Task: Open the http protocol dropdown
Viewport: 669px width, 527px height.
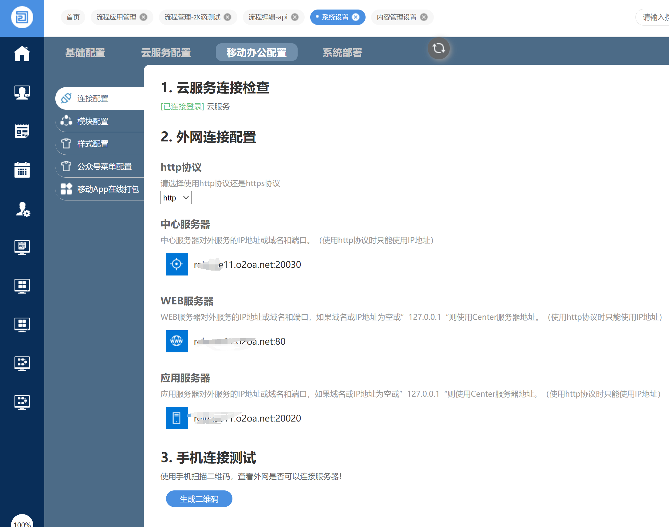Action: pos(176,198)
